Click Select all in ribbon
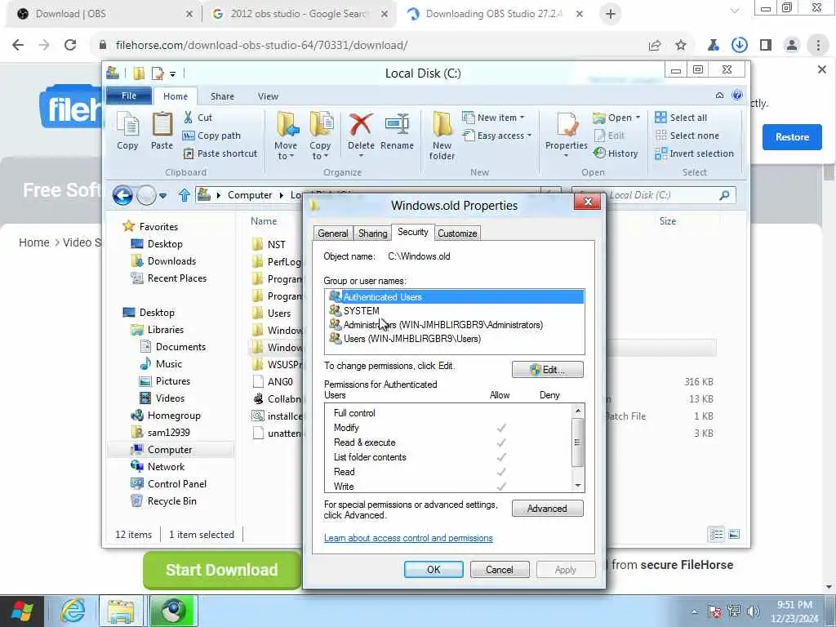This screenshot has height=627, width=836. (x=682, y=118)
